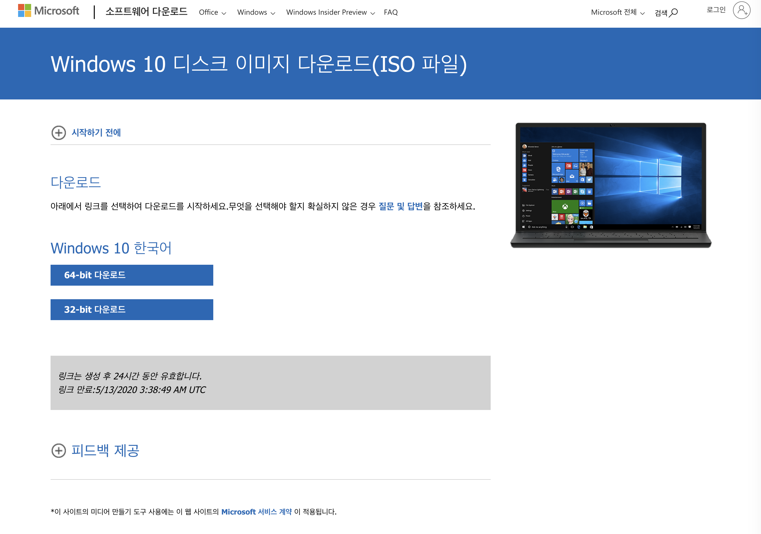Open the FAQ menu item

(390, 12)
